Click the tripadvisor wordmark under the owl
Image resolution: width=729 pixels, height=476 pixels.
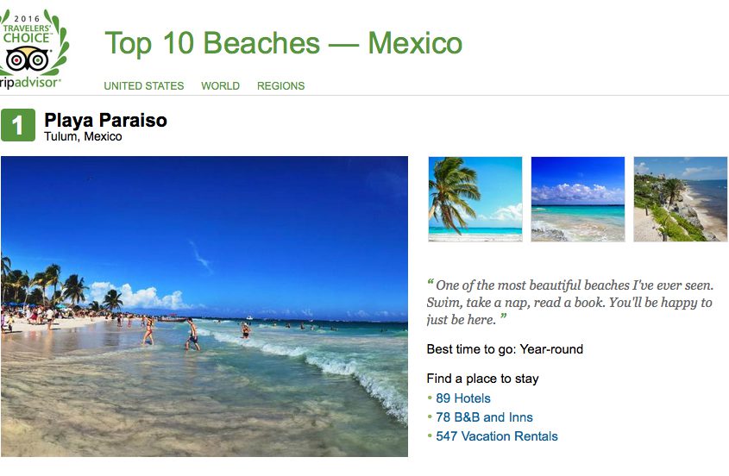(x=29, y=82)
